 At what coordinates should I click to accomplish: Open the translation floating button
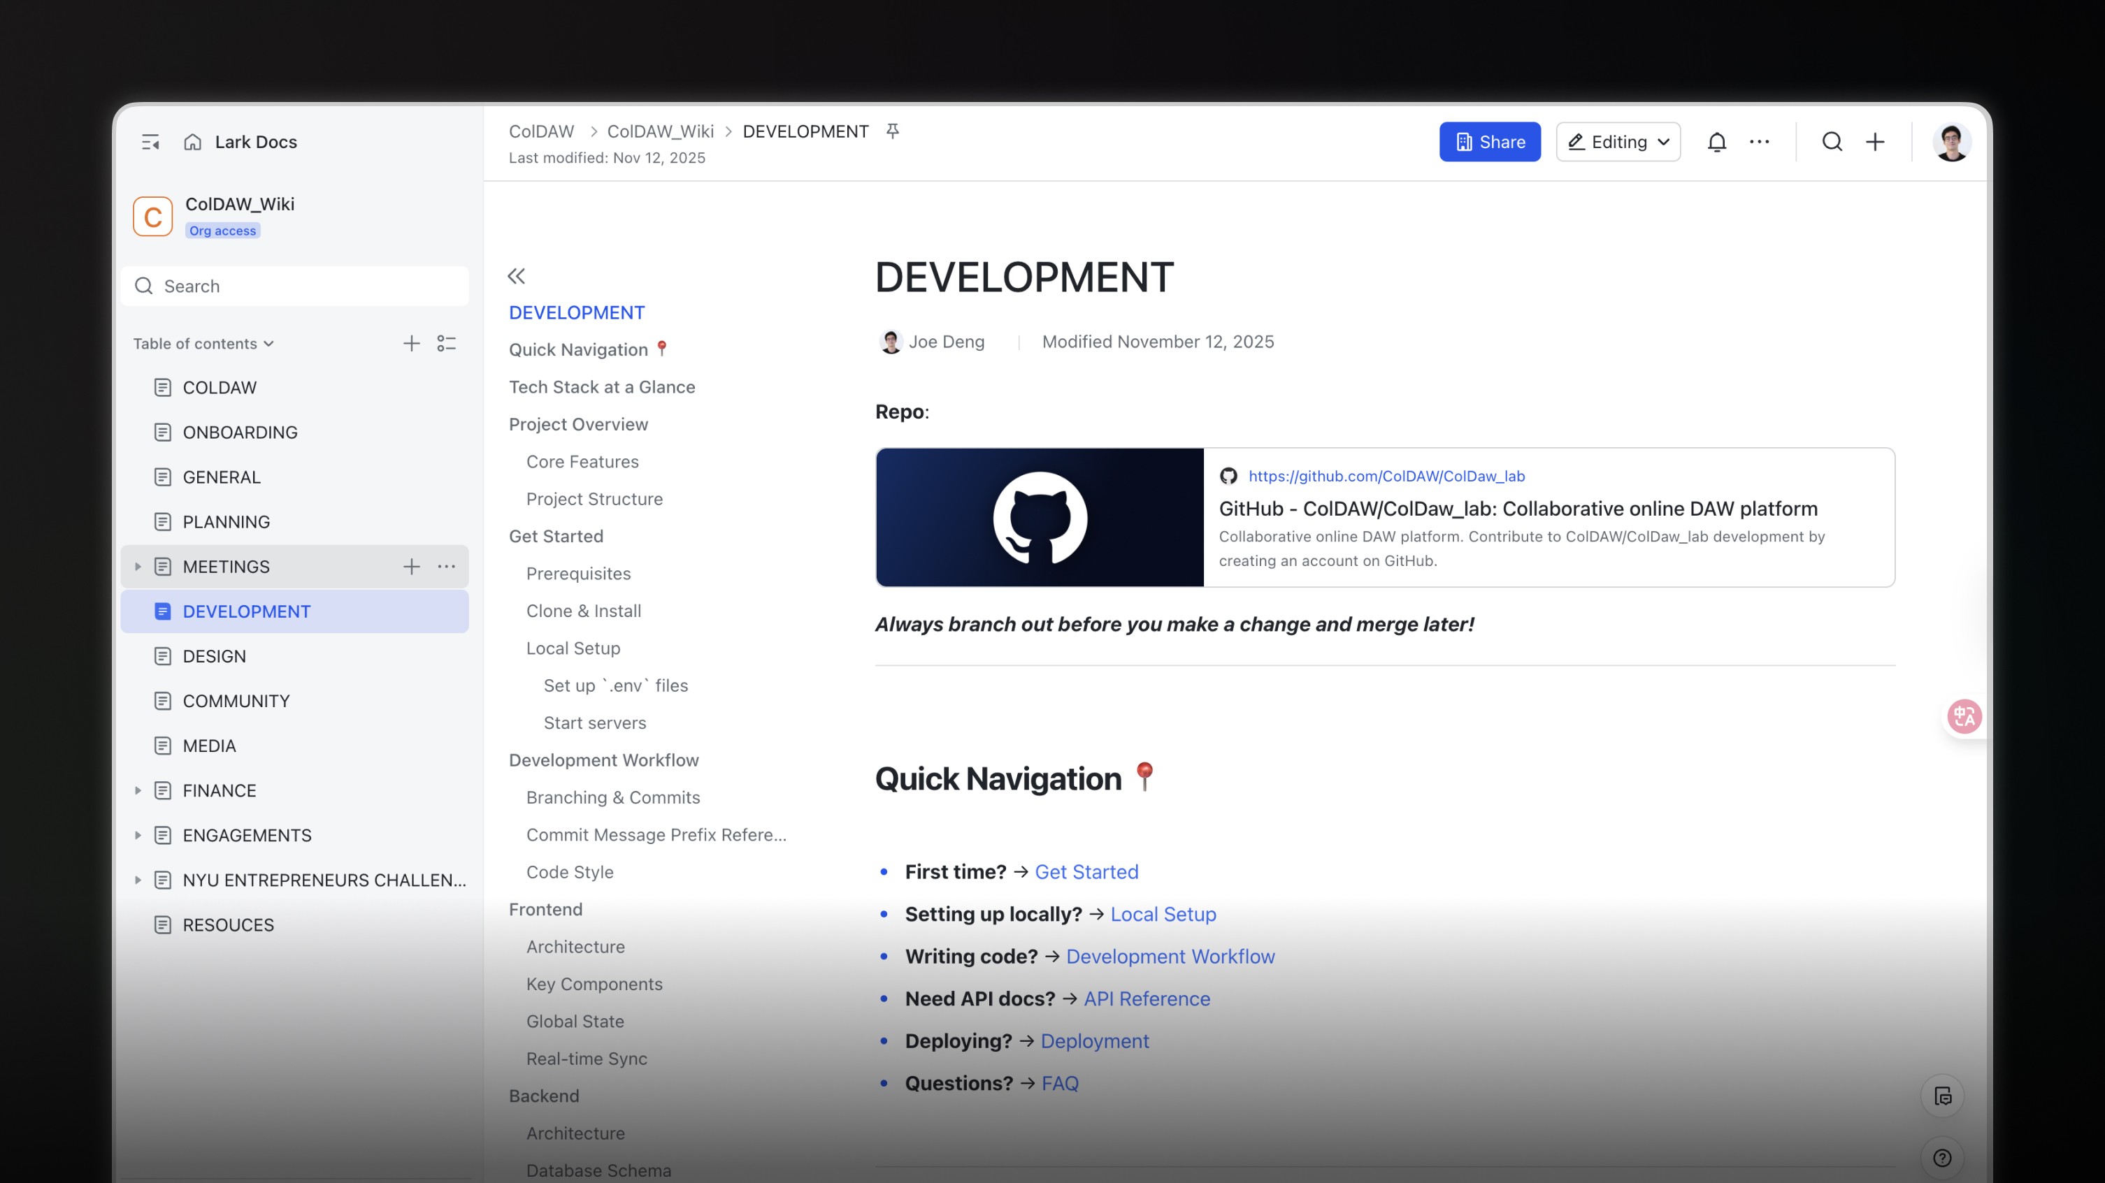pos(1964,716)
